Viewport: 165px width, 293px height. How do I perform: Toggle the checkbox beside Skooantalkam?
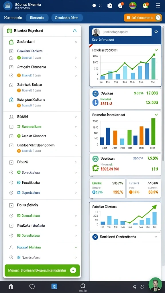click(11, 127)
